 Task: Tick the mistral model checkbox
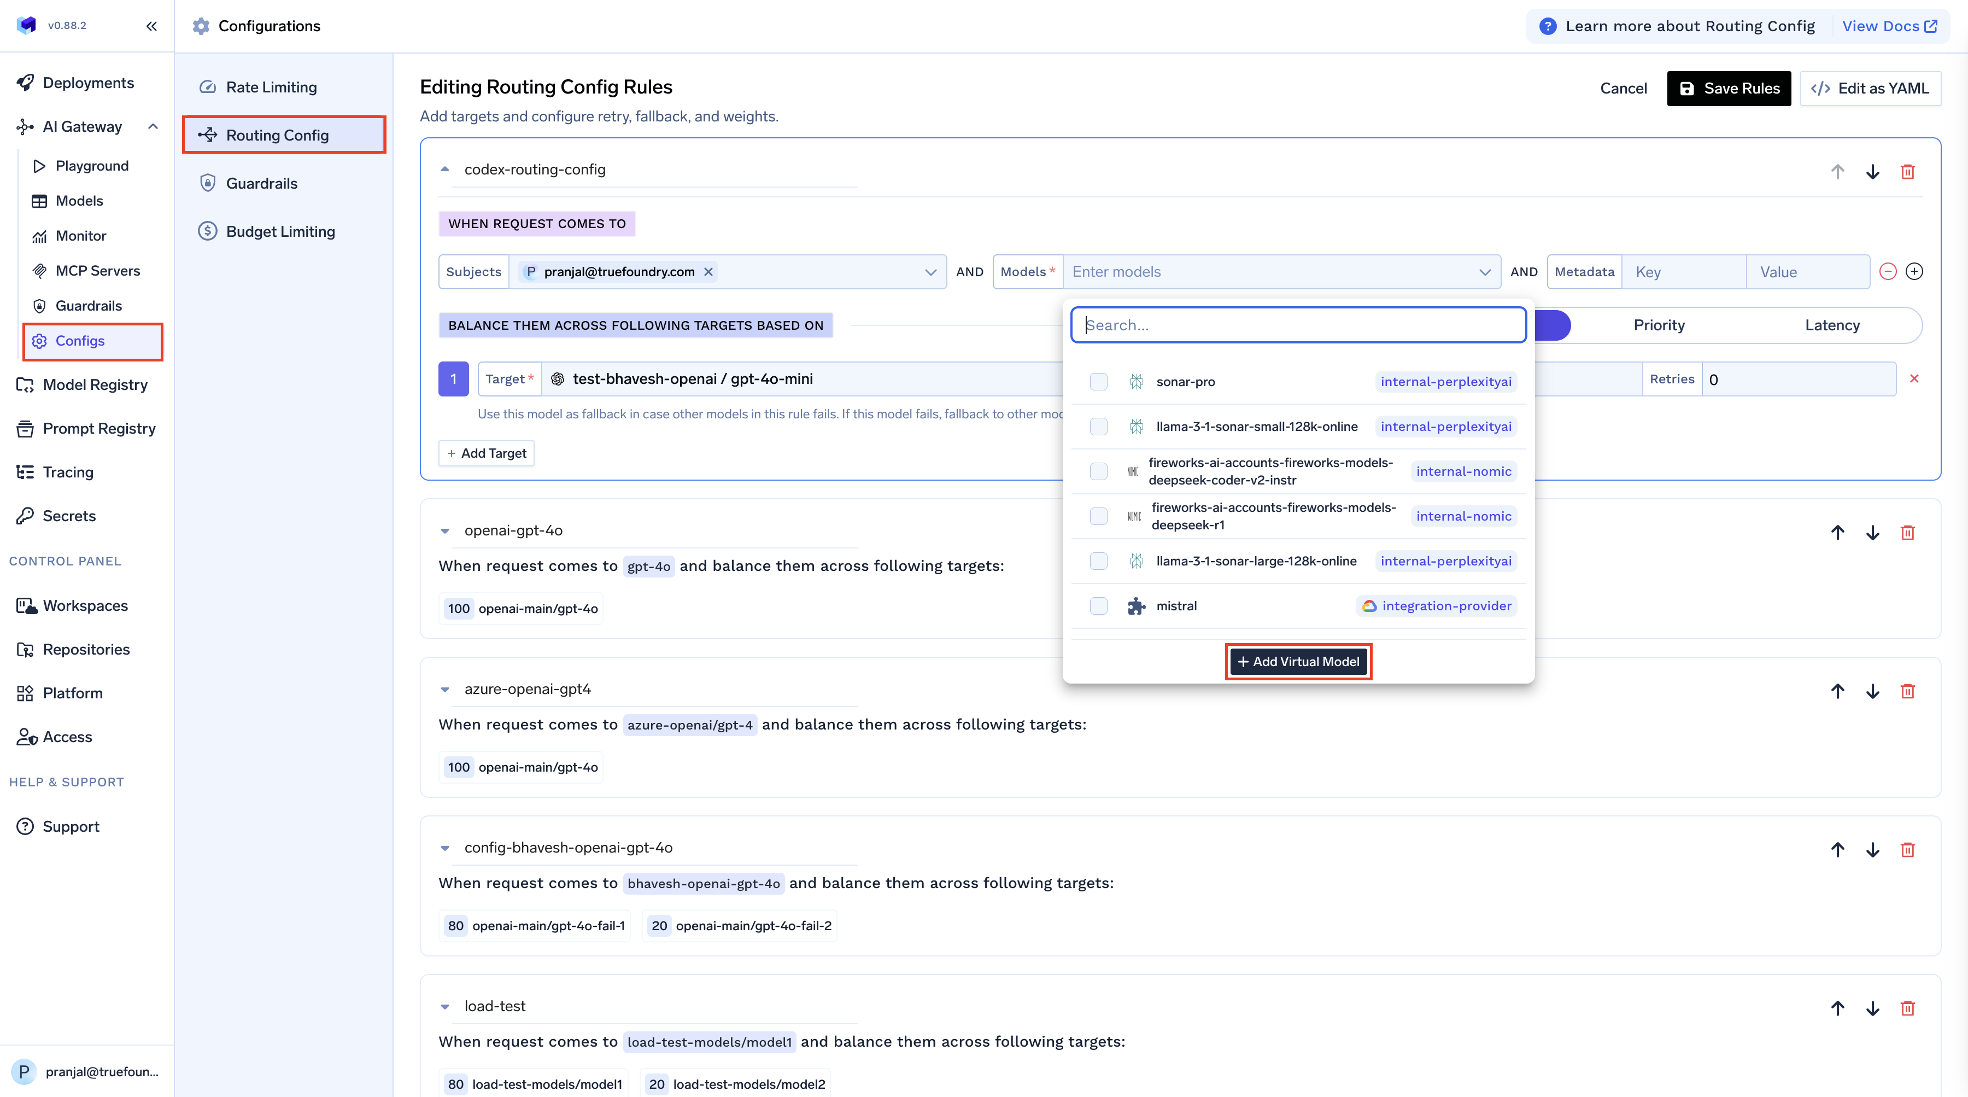click(1099, 605)
